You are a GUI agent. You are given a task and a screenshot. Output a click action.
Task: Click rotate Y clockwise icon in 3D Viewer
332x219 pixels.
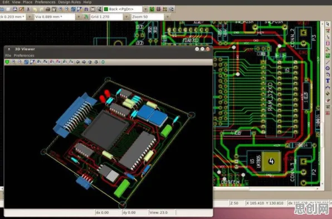coord(52,62)
